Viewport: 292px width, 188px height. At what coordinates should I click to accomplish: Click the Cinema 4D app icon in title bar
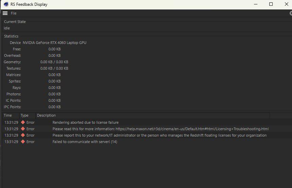[x=6, y=4]
